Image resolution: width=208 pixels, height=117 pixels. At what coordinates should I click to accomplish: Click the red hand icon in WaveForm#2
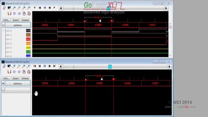point(29,72)
